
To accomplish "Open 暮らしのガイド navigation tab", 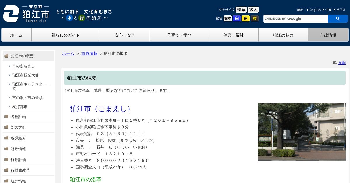I will [x=66, y=35].
